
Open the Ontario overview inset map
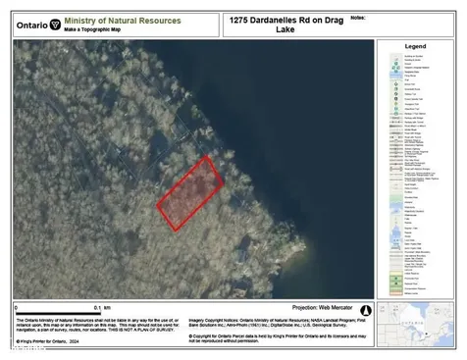[x=415, y=325]
